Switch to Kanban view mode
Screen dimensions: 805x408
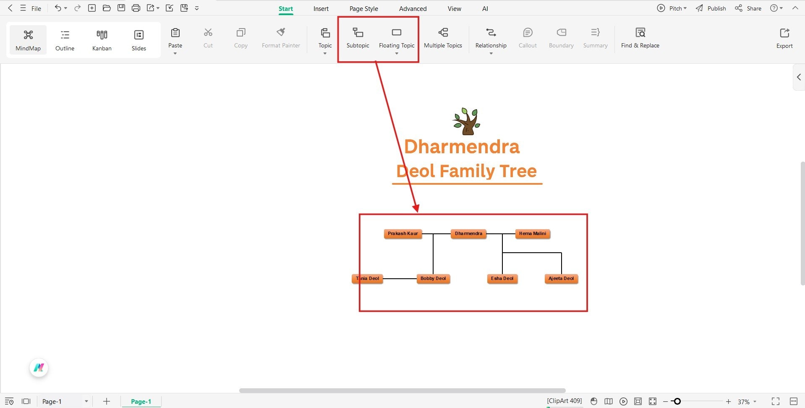102,40
